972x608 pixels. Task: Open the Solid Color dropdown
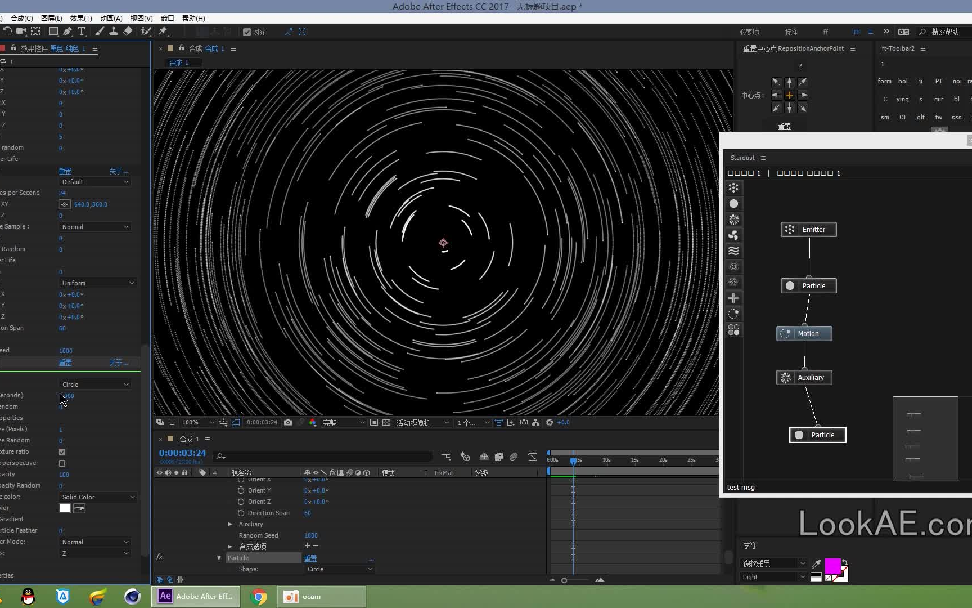[97, 497]
